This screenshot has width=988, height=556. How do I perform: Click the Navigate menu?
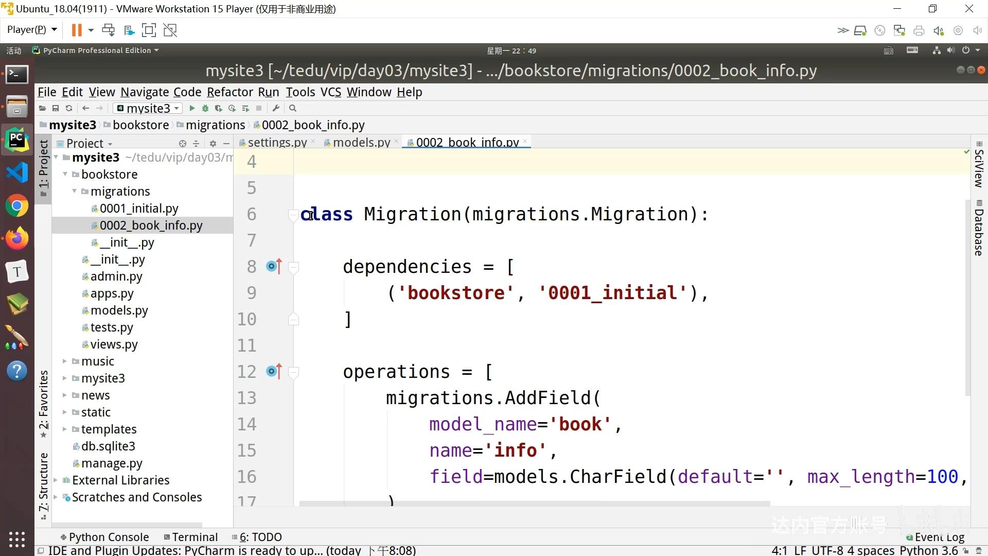pos(144,92)
